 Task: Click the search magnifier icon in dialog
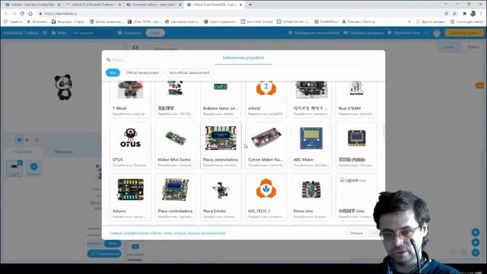coord(108,59)
